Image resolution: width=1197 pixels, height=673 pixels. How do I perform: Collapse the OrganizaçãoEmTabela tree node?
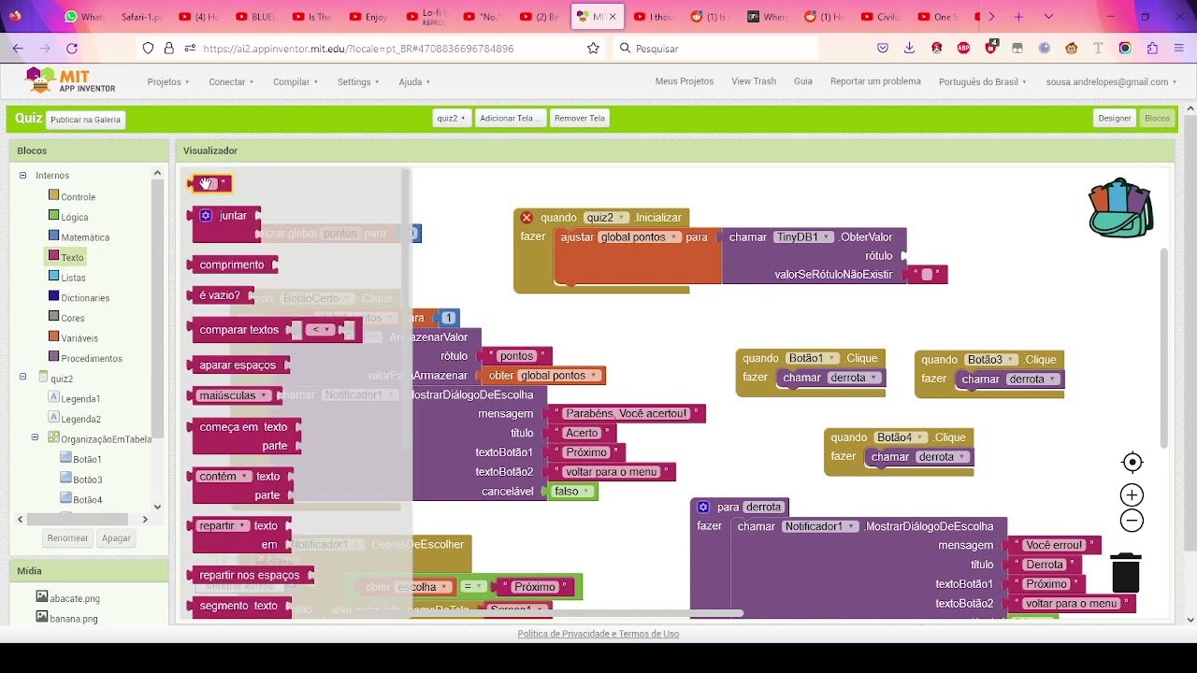(x=35, y=437)
